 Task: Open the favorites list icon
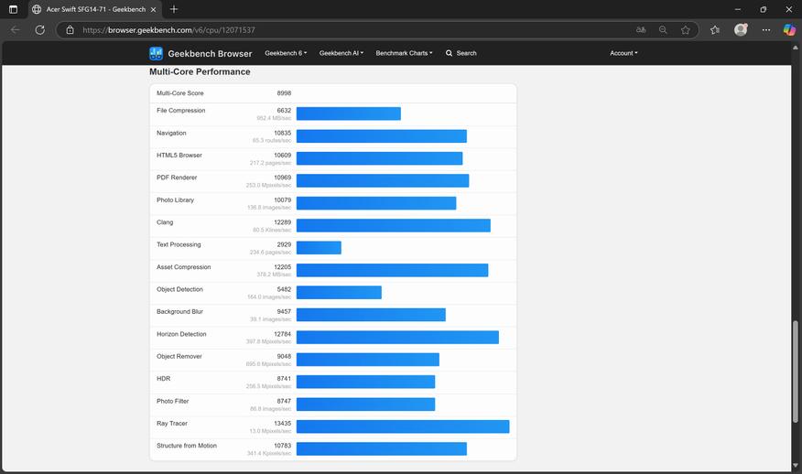tap(715, 29)
